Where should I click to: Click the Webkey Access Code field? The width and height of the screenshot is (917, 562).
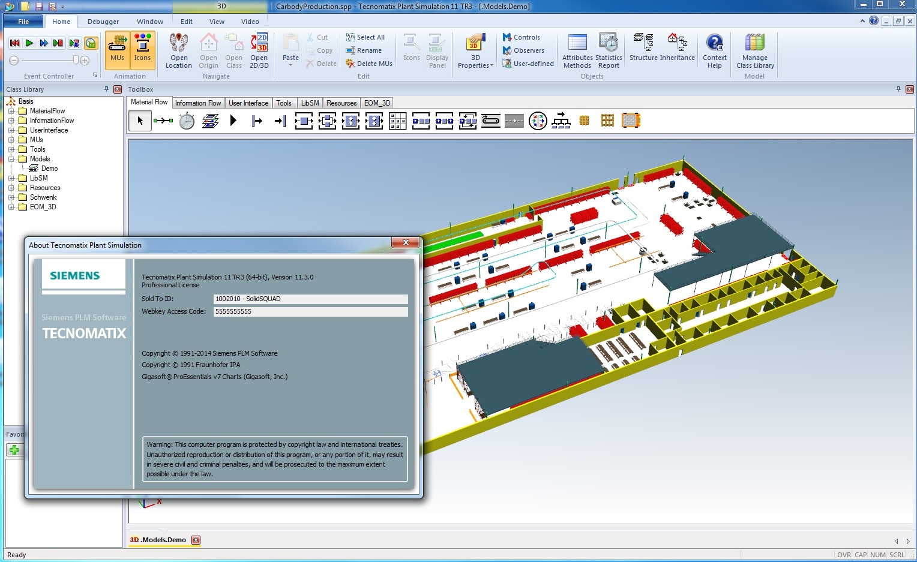click(311, 311)
